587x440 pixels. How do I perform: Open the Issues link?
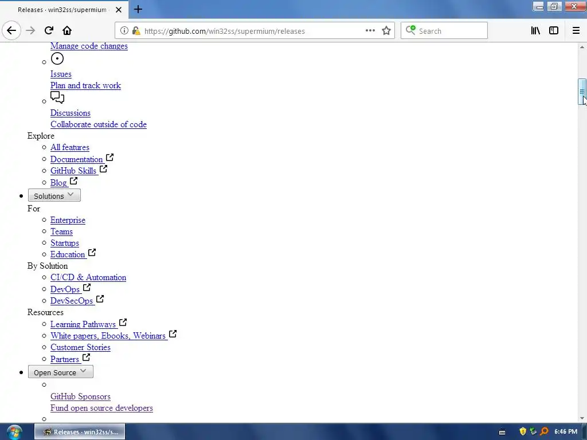[61, 74]
